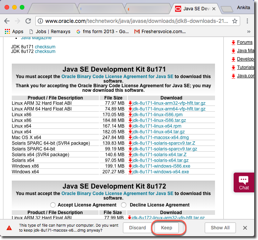Click the red download arrow beside windows-x64.exe
Image resolution: width=258 pixels, height=240 pixels.
[130, 172]
